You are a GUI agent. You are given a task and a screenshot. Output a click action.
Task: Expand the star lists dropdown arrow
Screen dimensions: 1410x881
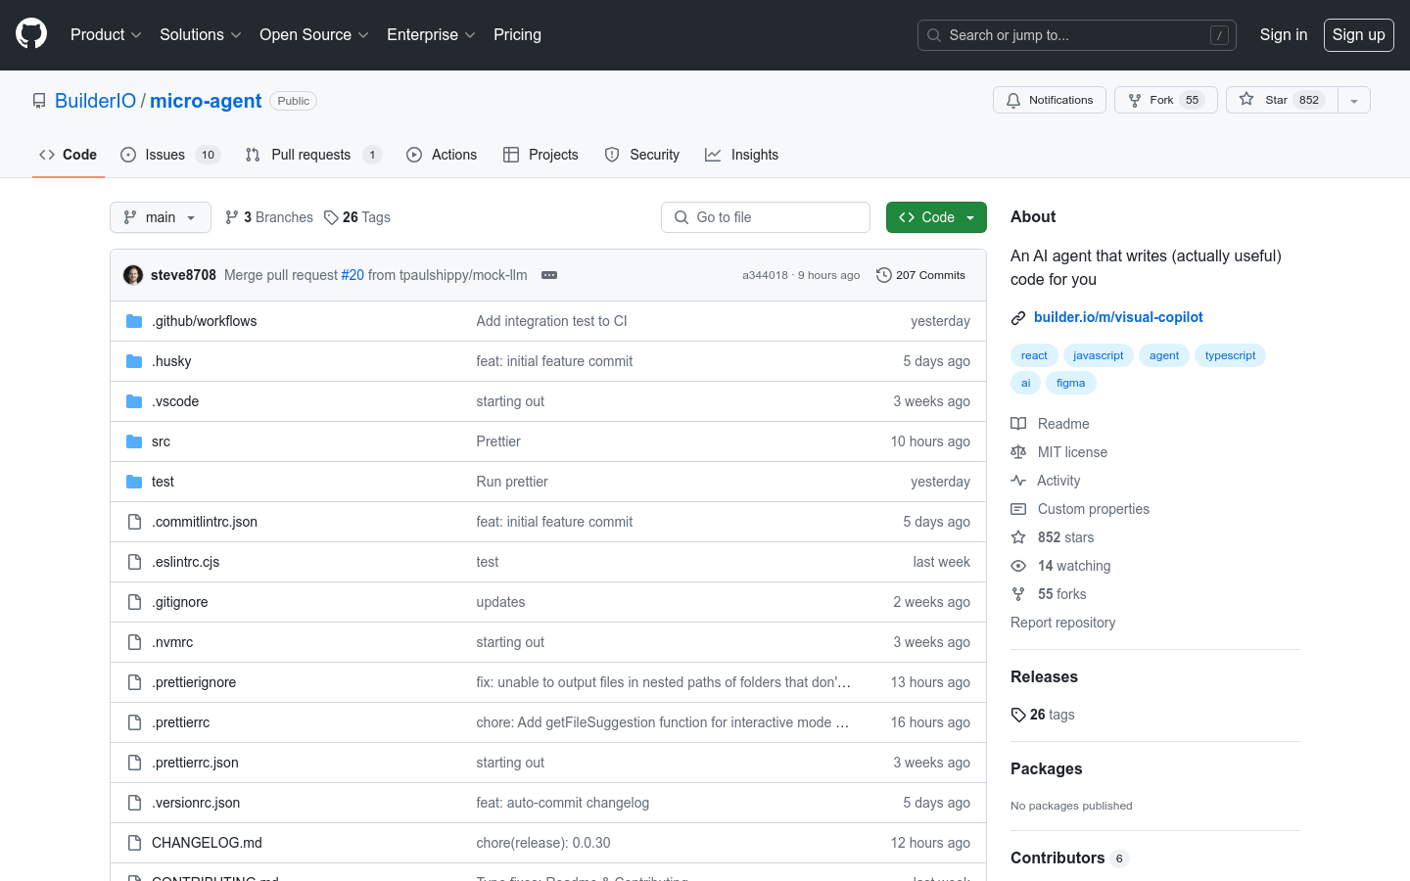coord(1354,100)
